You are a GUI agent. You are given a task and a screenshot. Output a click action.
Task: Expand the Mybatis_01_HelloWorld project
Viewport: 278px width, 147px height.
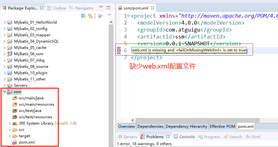coord(5,22)
